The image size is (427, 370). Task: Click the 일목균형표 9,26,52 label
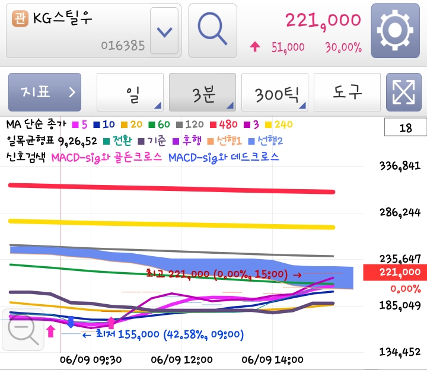(x=52, y=141)
